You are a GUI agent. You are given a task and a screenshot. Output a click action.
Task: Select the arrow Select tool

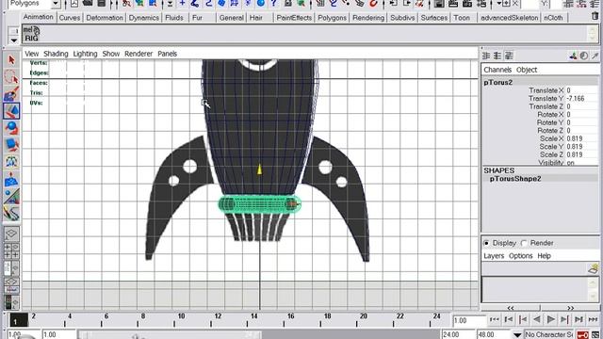tap(11, 60)
